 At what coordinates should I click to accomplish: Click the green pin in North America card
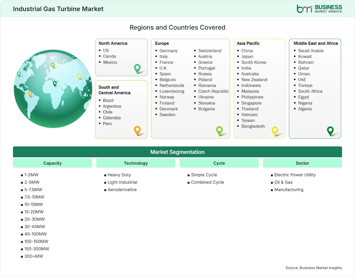(x=137, y=69)
